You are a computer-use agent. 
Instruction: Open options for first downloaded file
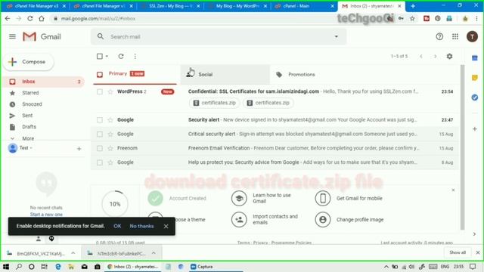coord(73,253)
